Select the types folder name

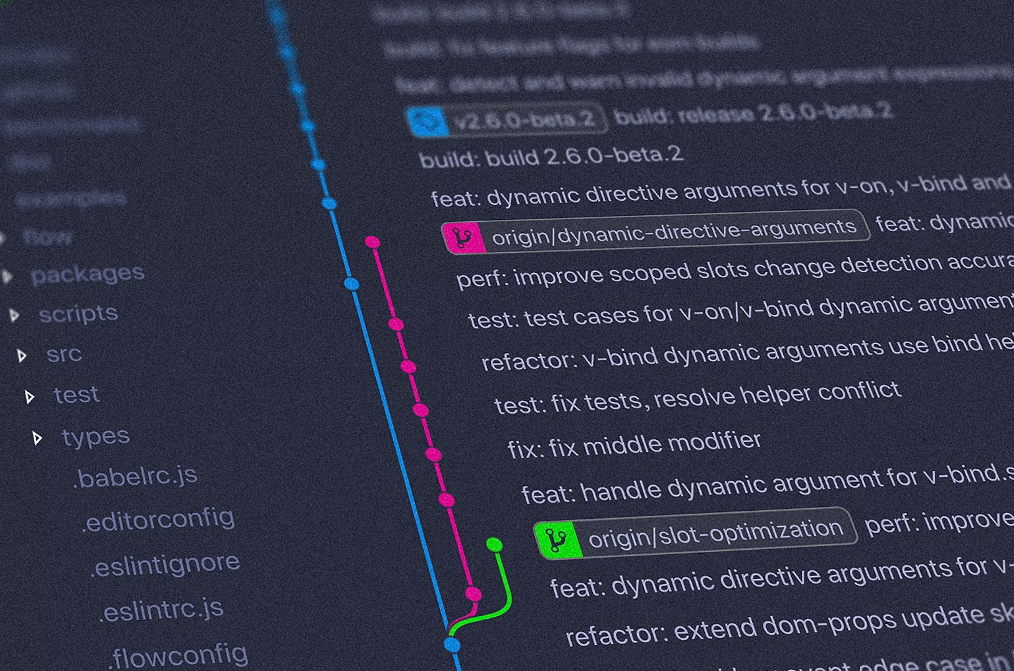pyautogui.click(x=96, y=437)
